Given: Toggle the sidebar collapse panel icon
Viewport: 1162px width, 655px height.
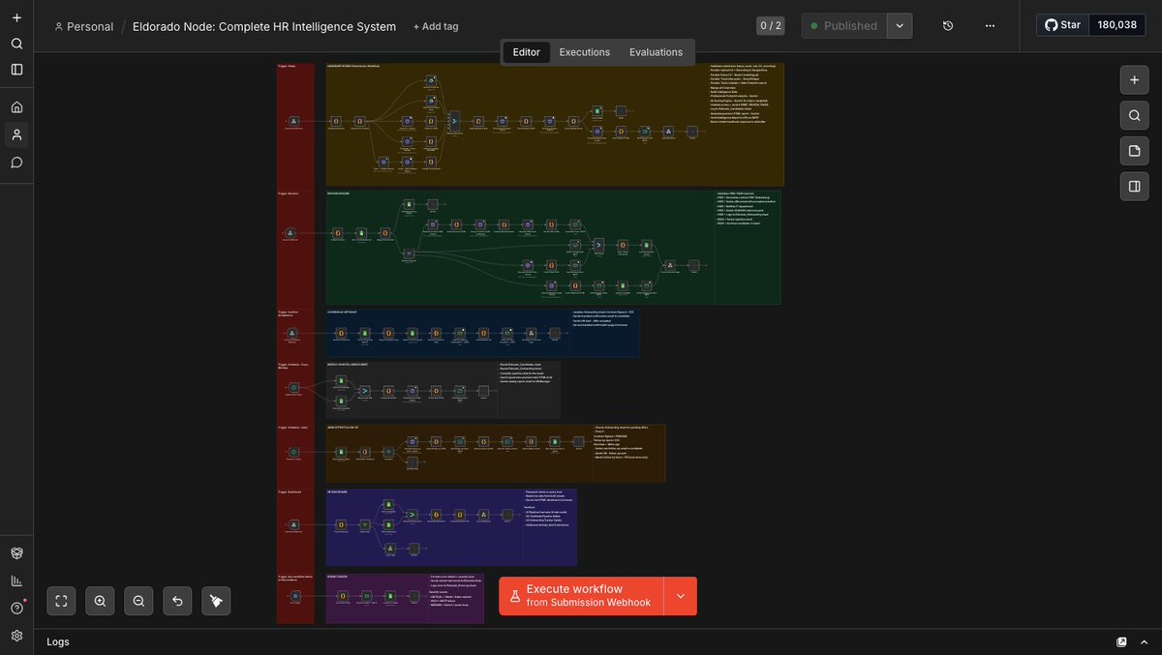Looking at the screenshot, I should pyautogui.click(x=16, y=70).
